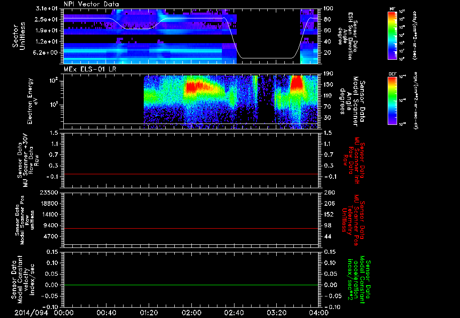The image size is (460, 318).
Task: Click the '00:40' time tick label
Action: click(106, 313)
